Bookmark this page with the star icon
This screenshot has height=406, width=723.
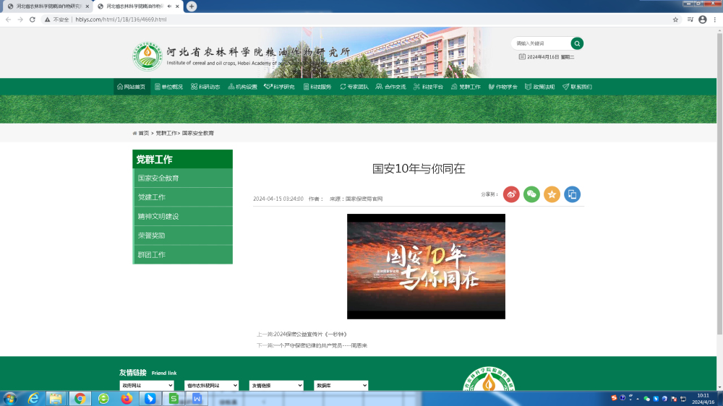(x=675, y=20)
